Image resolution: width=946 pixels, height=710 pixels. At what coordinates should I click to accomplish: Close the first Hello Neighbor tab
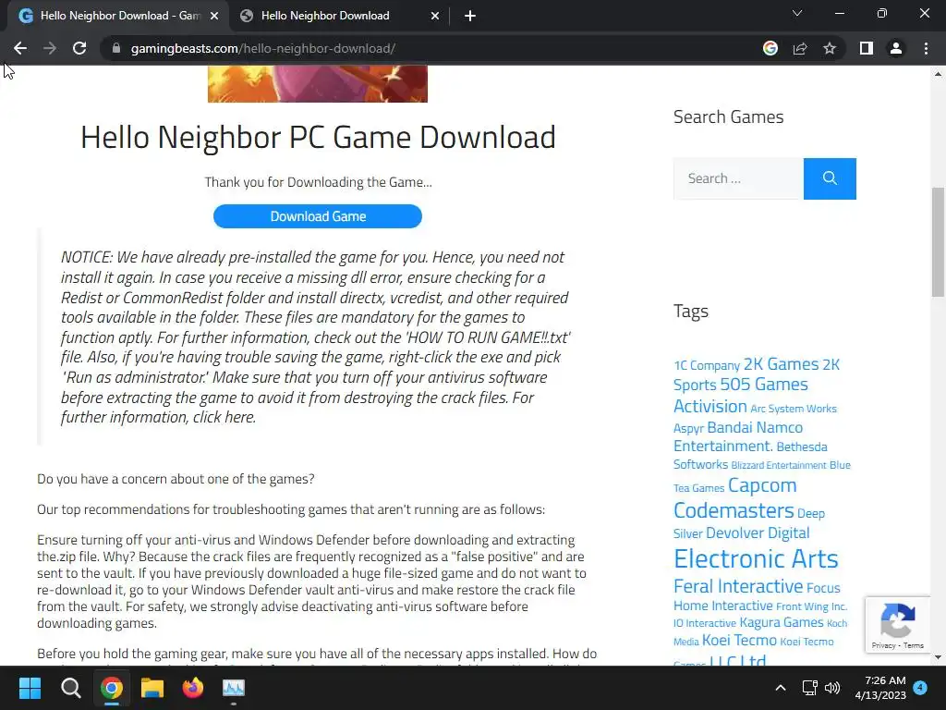click(x=214, y=16)
